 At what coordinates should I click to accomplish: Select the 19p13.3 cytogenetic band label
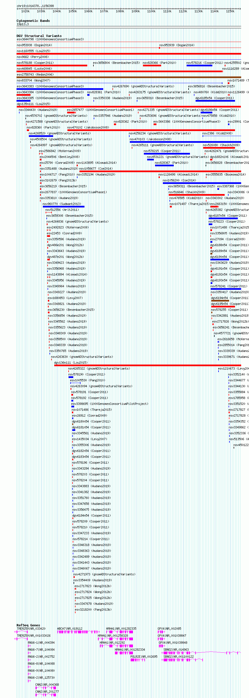pos(23,24)
